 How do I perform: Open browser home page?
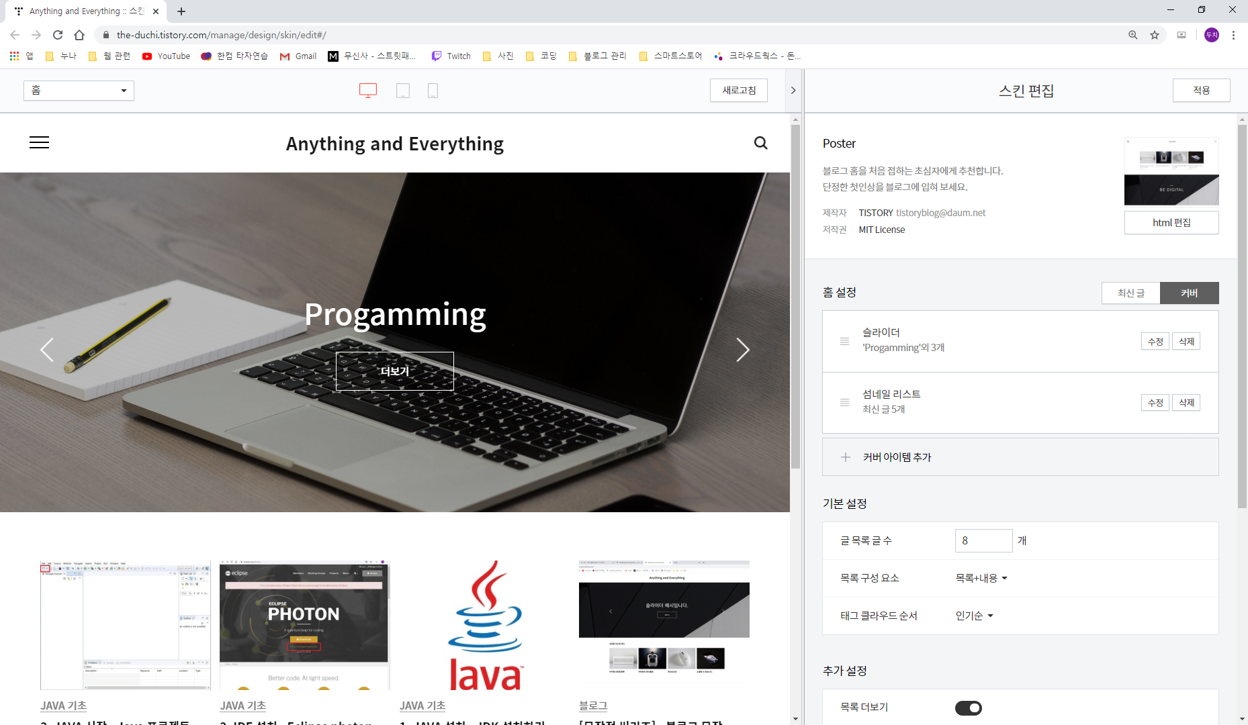click(79, 35)
